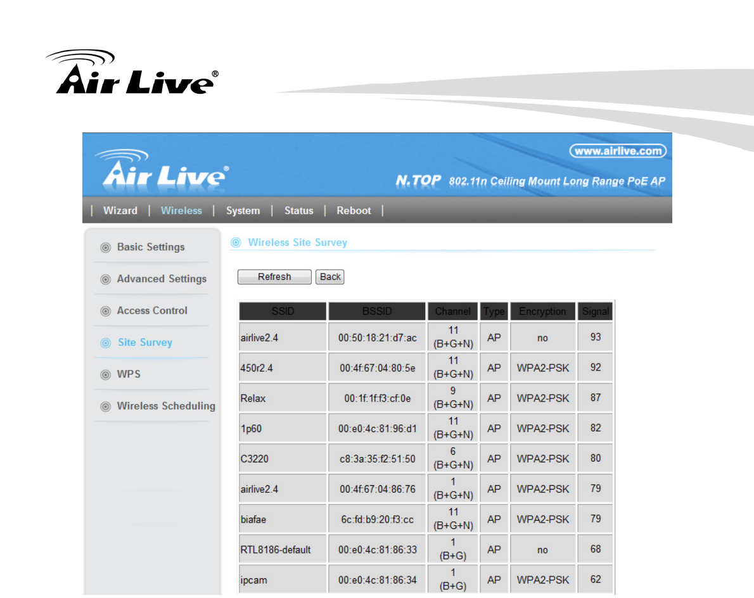Click BSSID 00:e0:4c:81:86:33
The width and height of the screenshot is (754, 598).
click(378, 549)
